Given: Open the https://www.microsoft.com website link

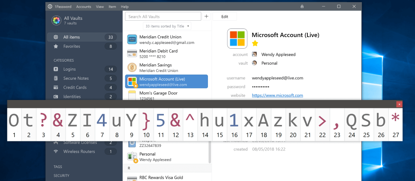Looking at the screenshot, I should click(278, 96).
